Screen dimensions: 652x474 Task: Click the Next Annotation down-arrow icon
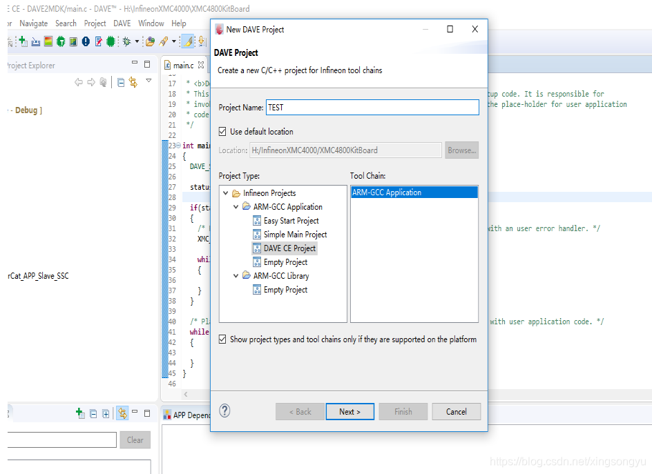point(202,41)
